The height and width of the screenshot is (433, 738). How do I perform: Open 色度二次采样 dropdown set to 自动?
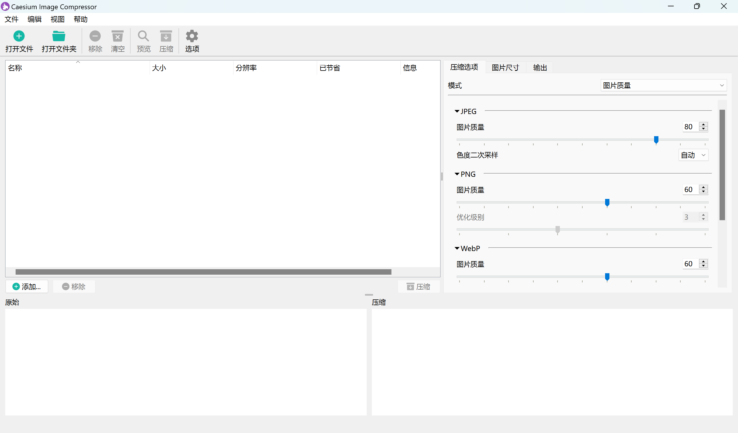pyautogui.click(x=693, y=155)
